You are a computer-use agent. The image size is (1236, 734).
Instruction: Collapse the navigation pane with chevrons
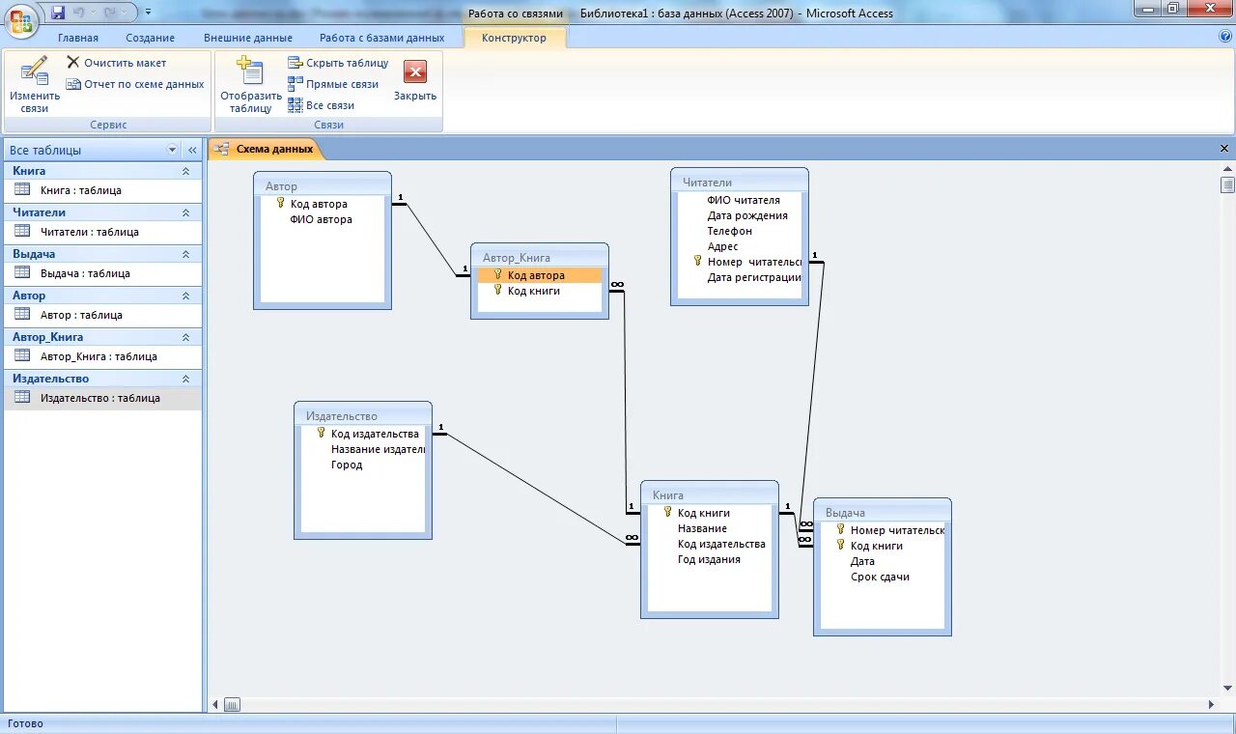pyautogui.click(x=192, y=150)
